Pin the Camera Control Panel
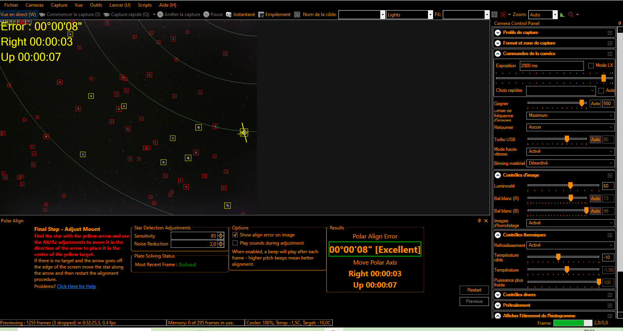 click(619, 23)
